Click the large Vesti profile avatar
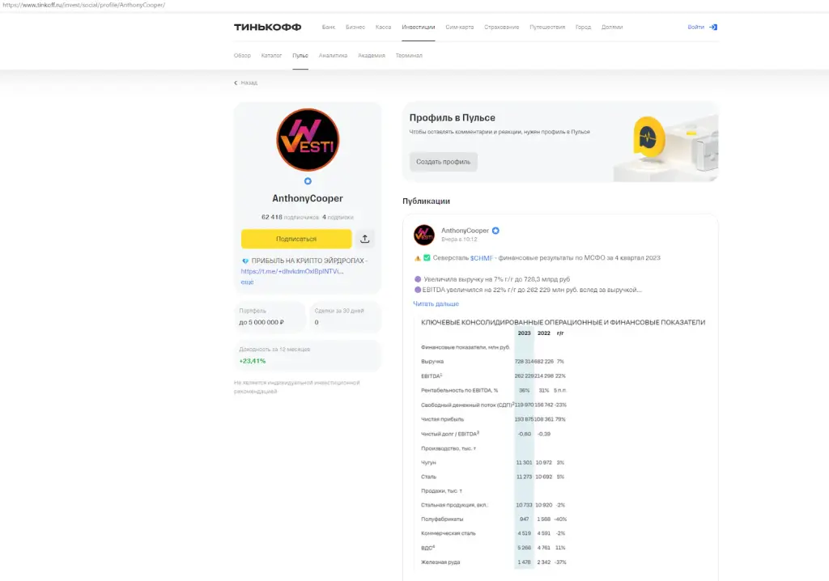 (x=308, y=140)
